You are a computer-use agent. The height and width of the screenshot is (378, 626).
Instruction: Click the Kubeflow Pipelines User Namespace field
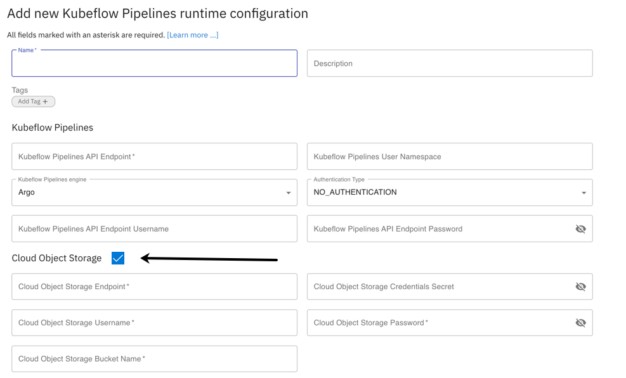coord(450,157)
